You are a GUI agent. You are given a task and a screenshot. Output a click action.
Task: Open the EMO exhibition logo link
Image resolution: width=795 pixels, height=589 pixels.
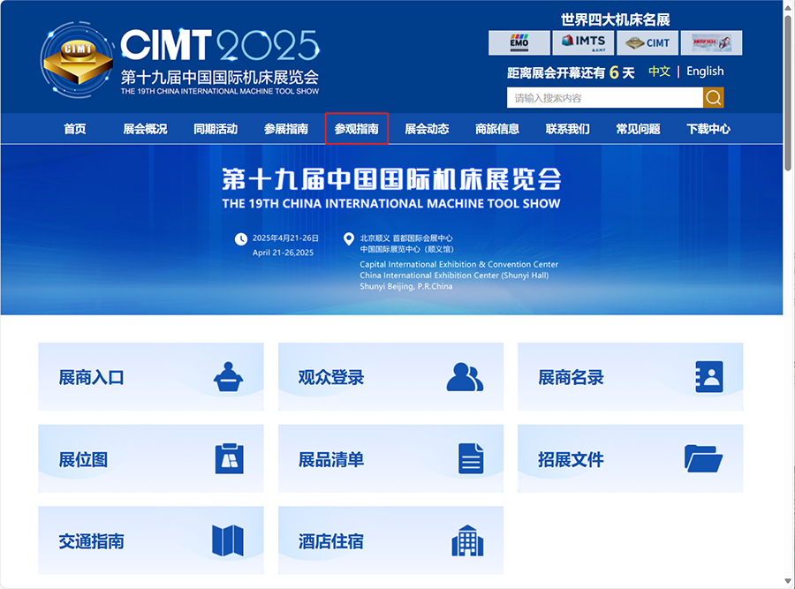point(519,42)
